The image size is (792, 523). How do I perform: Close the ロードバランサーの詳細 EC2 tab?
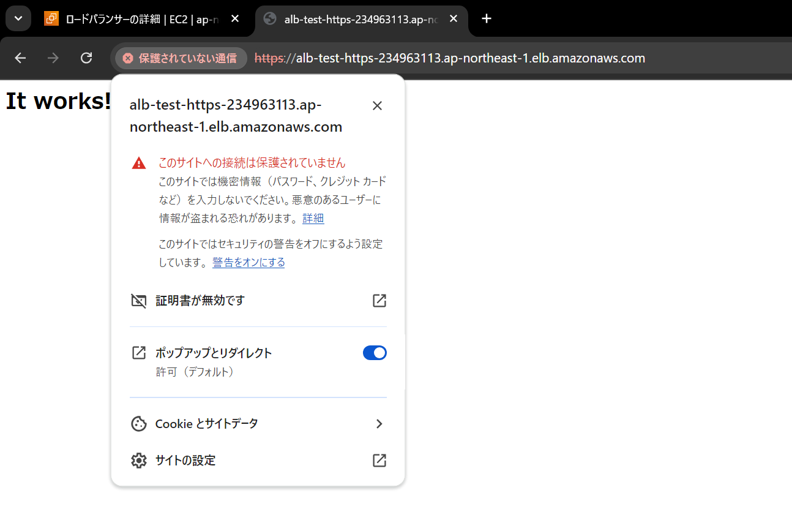point(235,19)
